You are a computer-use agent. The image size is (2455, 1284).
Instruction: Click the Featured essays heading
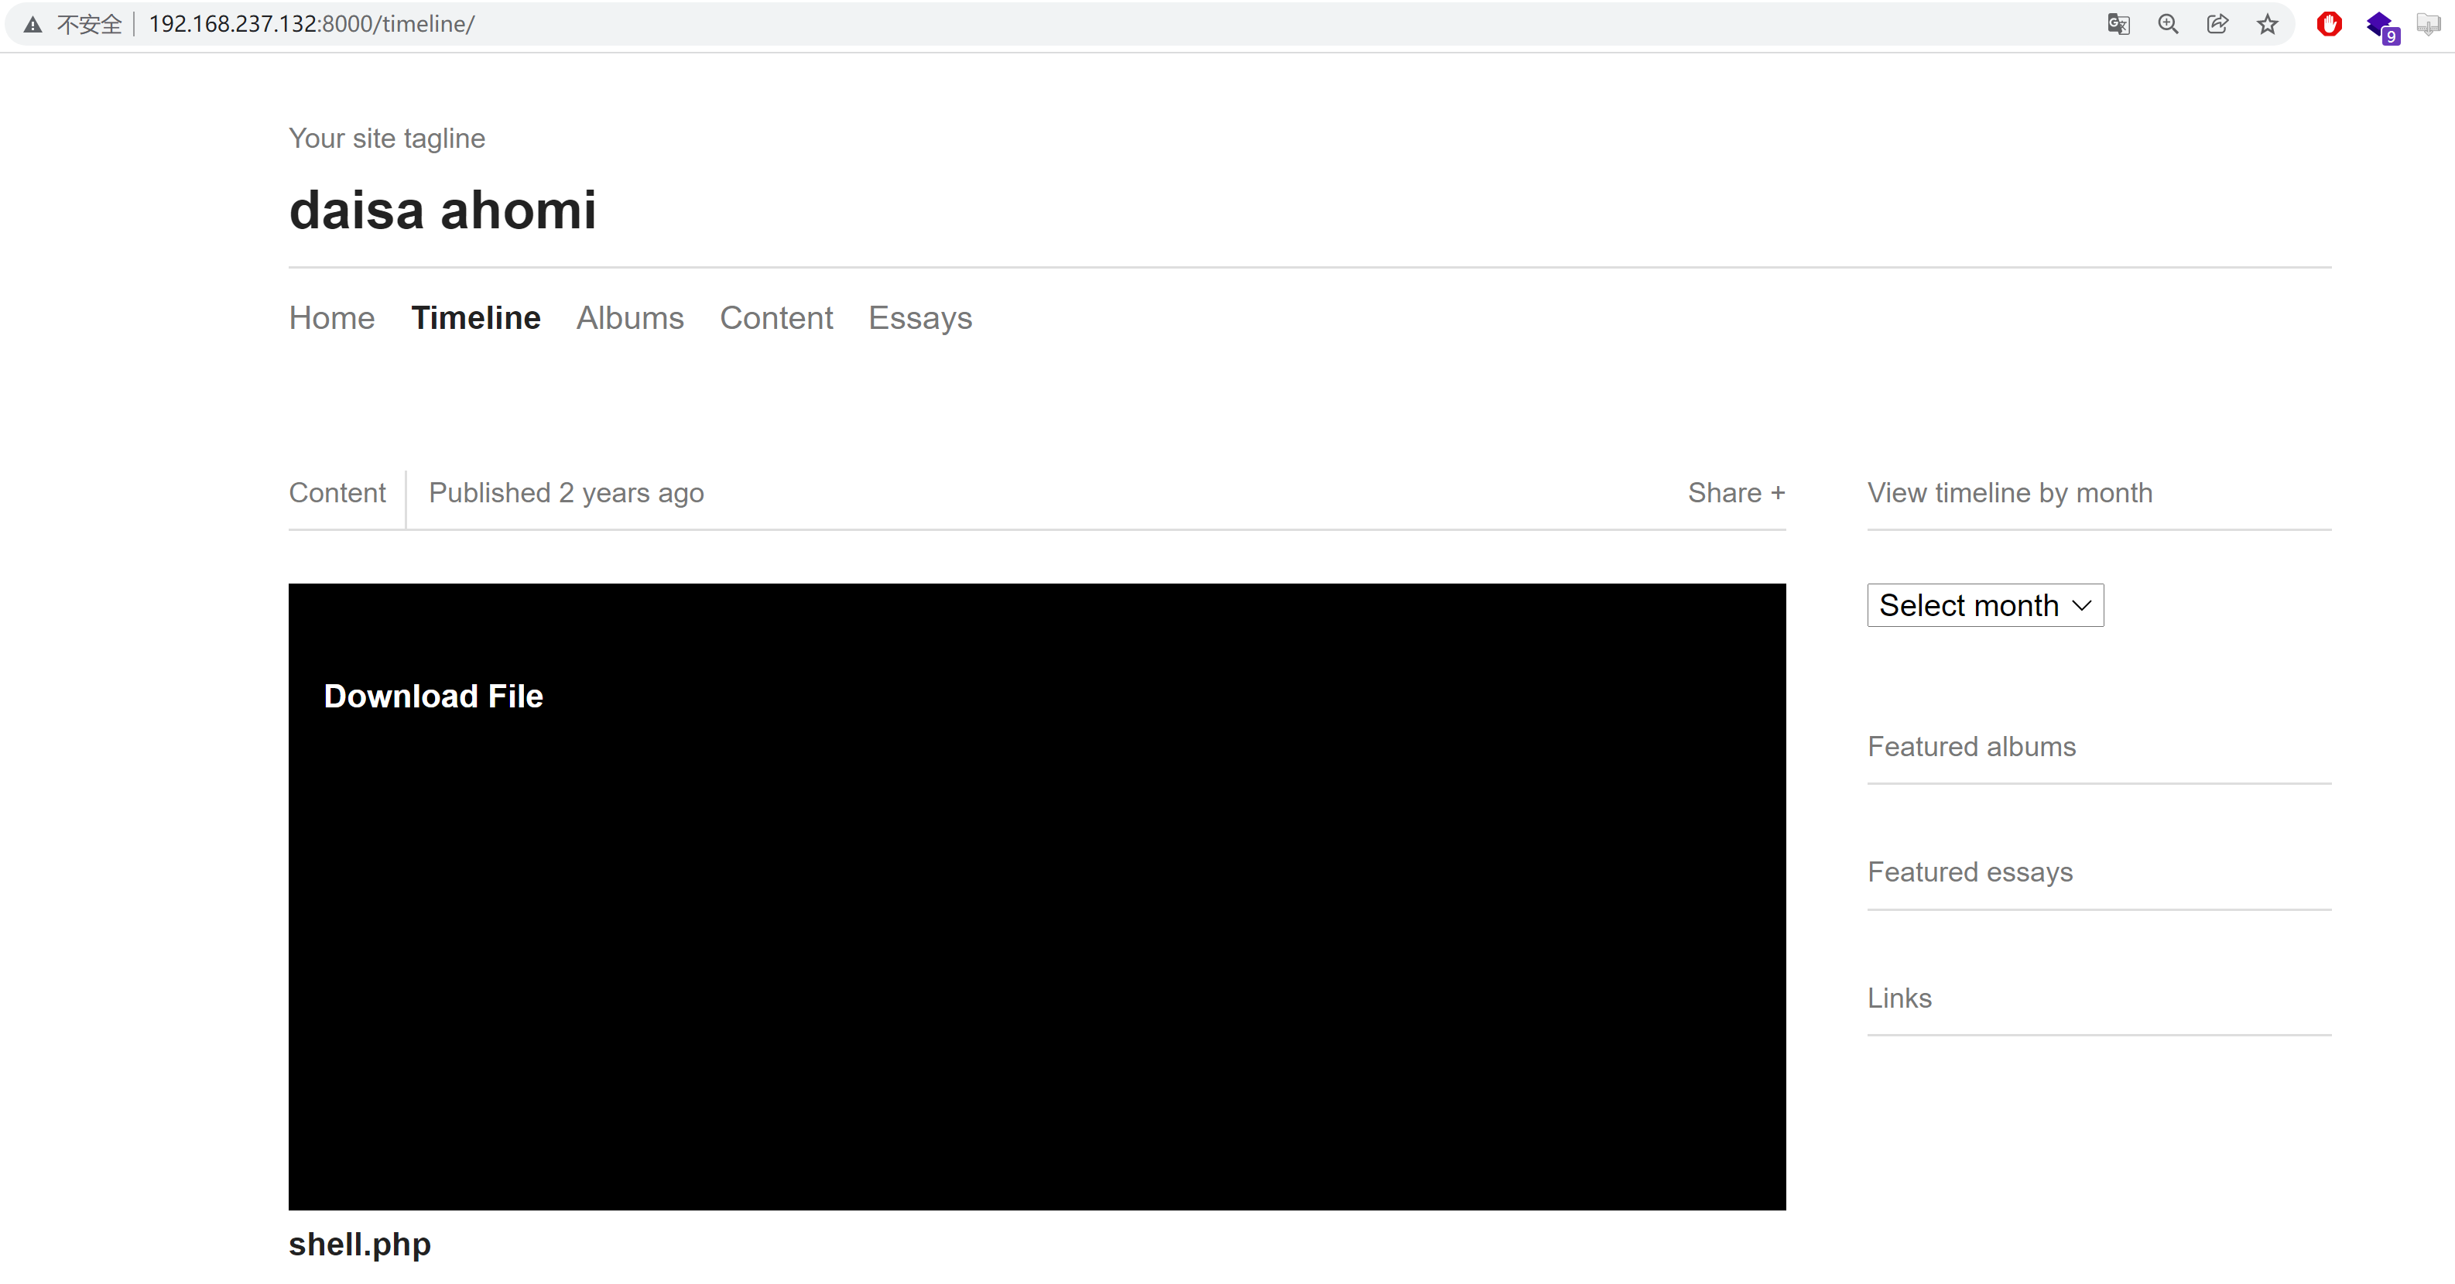pos(1970,872)
